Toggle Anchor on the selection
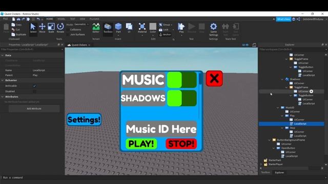The width and height of the screenshot is (328, 184). pyautogui.click(x=165, y=34)
